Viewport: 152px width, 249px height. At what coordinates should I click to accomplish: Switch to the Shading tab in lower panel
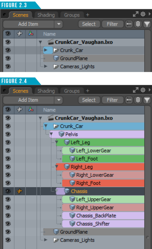coord(46,91)
